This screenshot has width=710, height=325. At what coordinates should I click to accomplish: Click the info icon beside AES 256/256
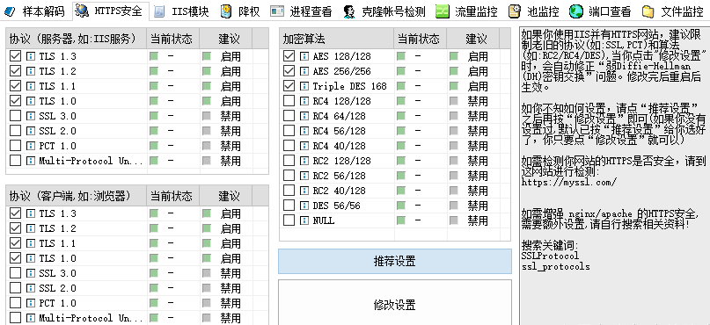tap(304, 71)
